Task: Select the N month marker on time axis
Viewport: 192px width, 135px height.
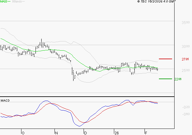Action: point(56,133)
